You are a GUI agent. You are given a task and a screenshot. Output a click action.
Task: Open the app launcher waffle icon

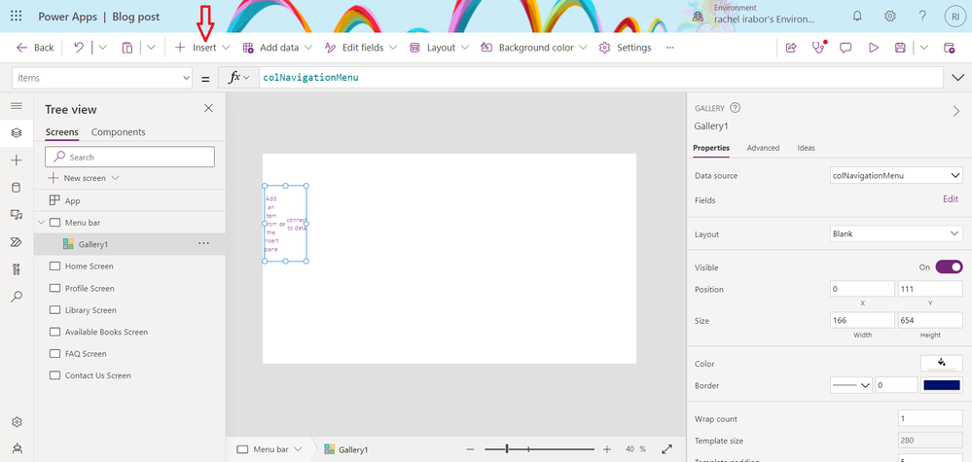point(17,17)
